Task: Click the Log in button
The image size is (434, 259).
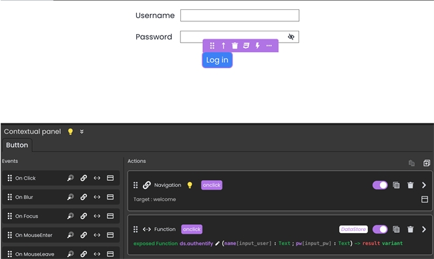Action: coord(217,60)
